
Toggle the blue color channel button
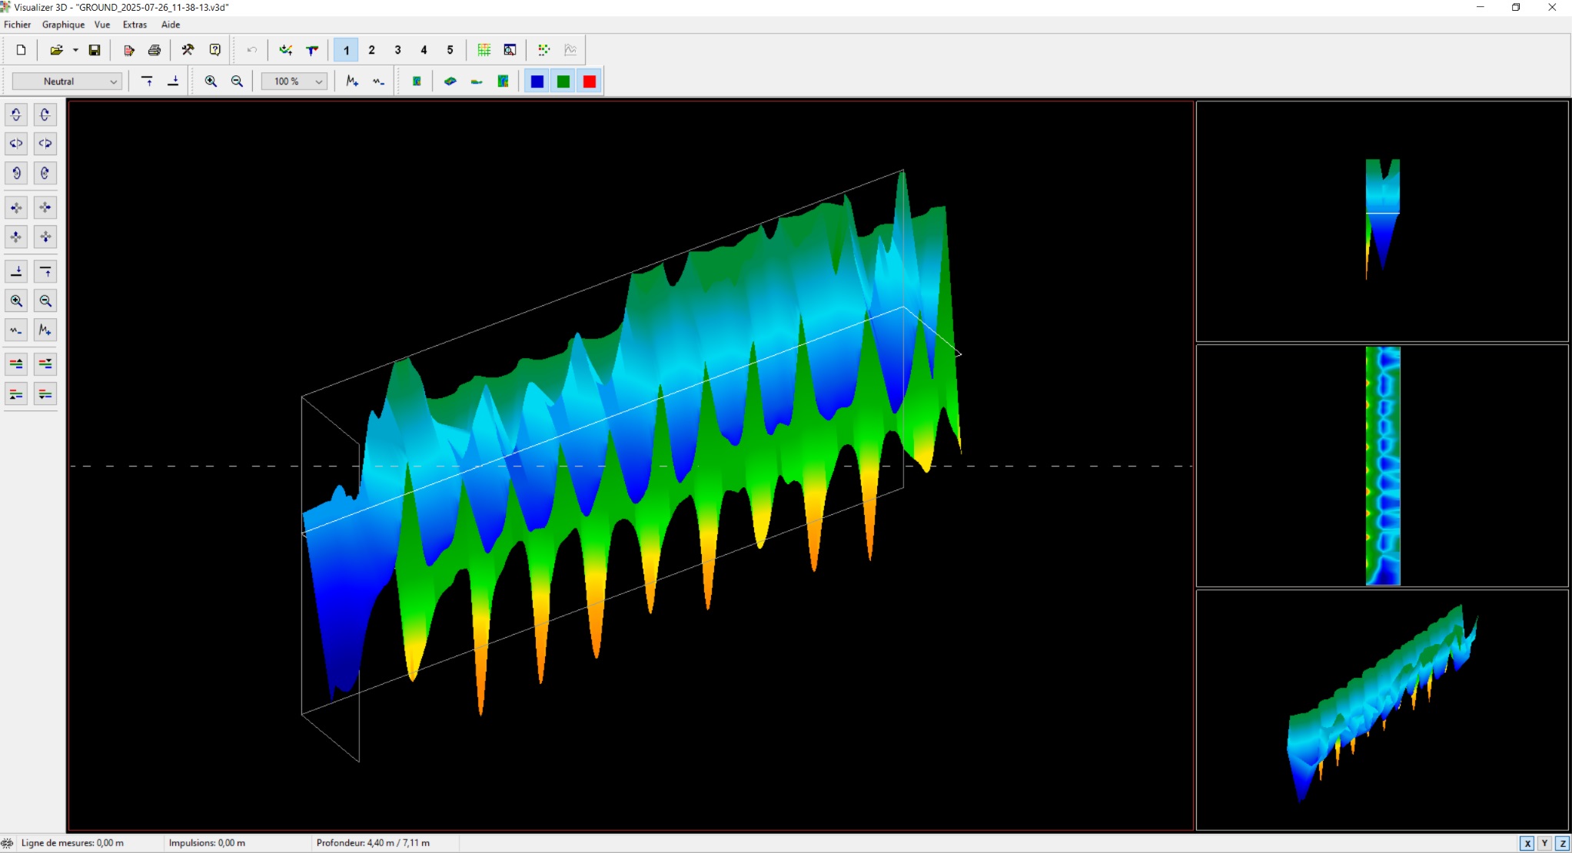(537, 81)
